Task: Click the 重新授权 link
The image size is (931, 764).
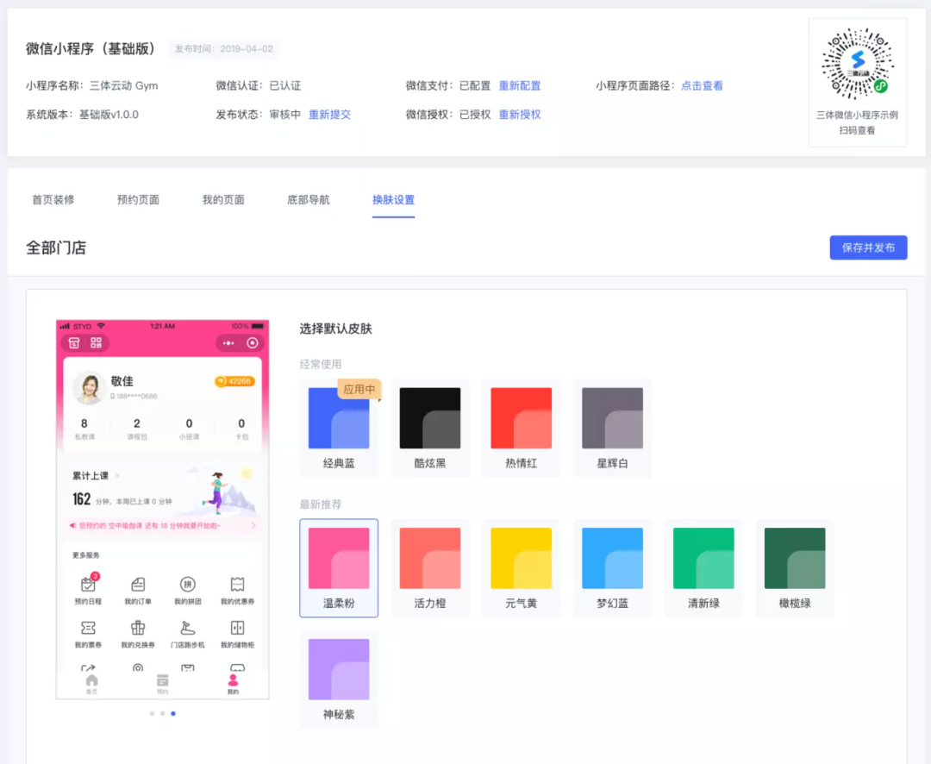Action: tap(520, 115)
